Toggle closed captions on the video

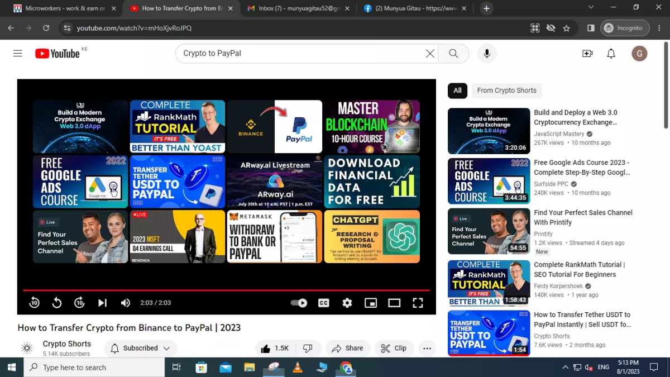[323, 303]
